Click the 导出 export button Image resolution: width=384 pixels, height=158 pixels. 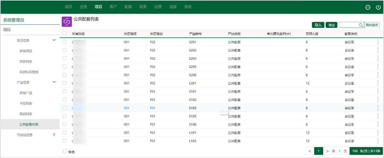332,25
